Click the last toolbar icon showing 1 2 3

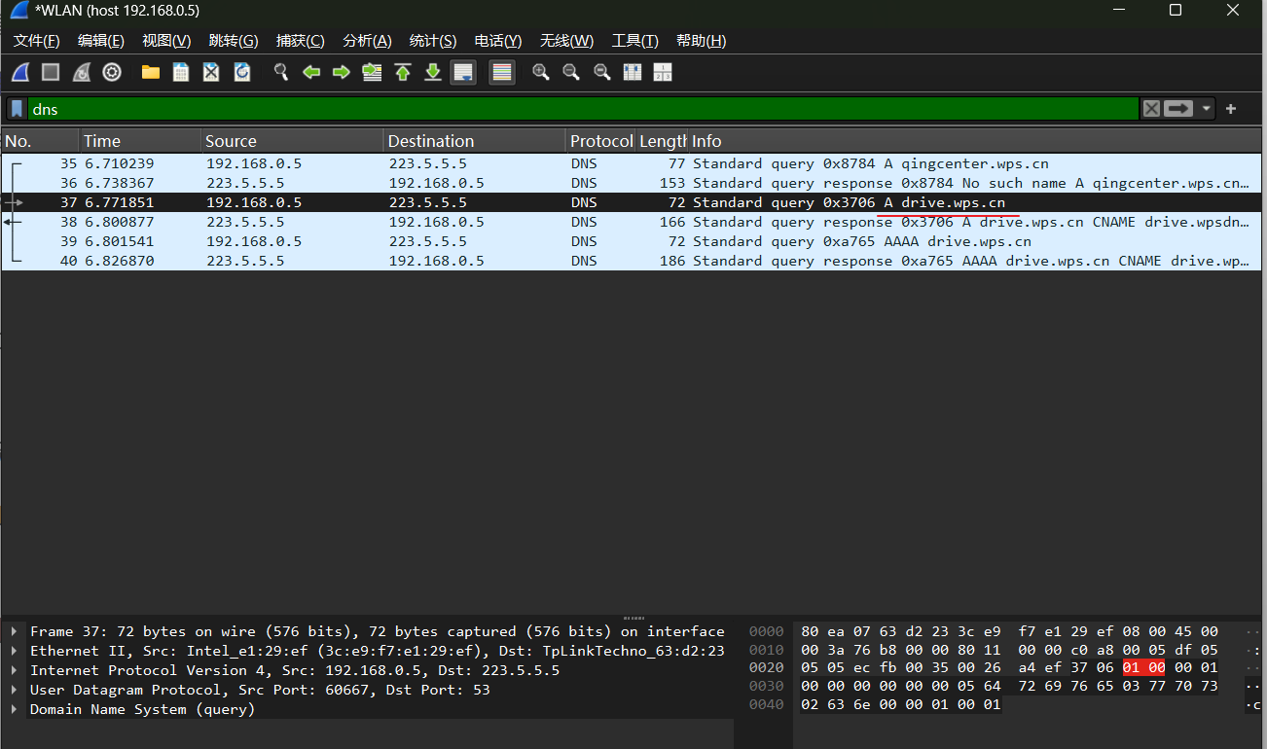pyautogui.click(x=663, y=72)
